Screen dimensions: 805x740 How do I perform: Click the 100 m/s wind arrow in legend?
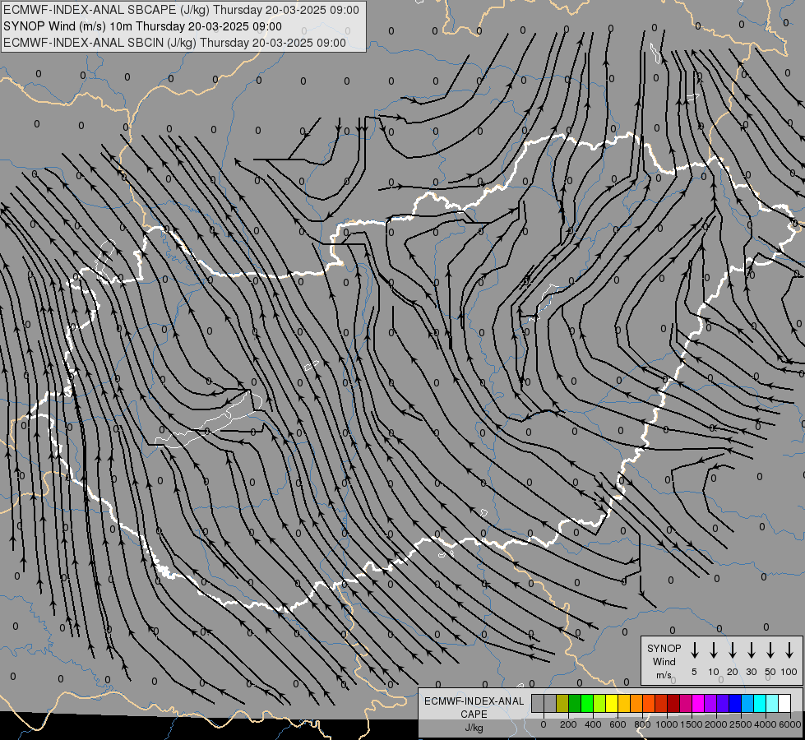789,650
